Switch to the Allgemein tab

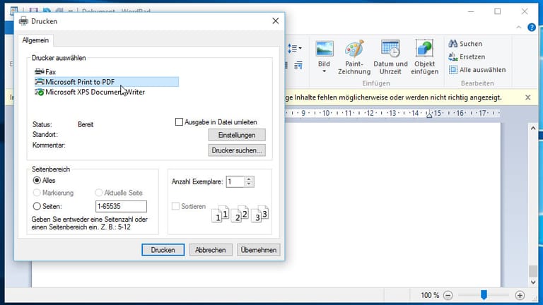pyautogui.click(x=35, y=40)
